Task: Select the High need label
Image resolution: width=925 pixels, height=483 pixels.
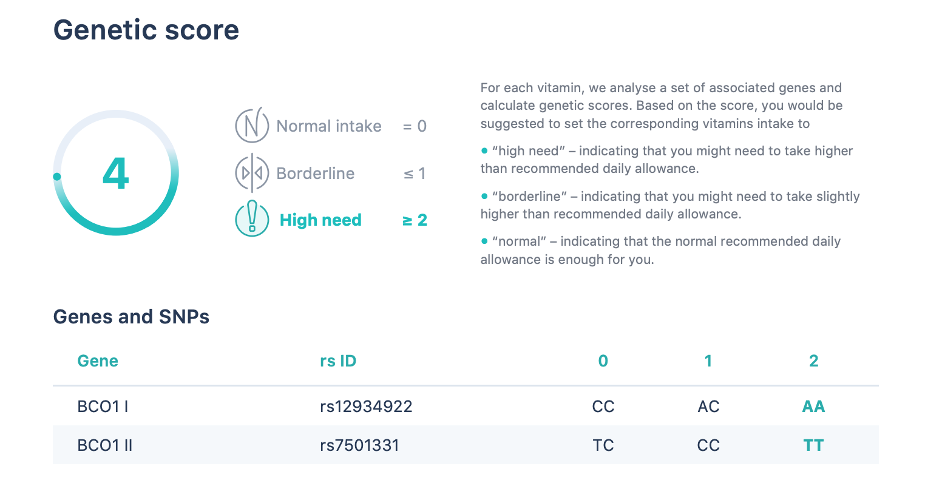Action: [320, 220]
